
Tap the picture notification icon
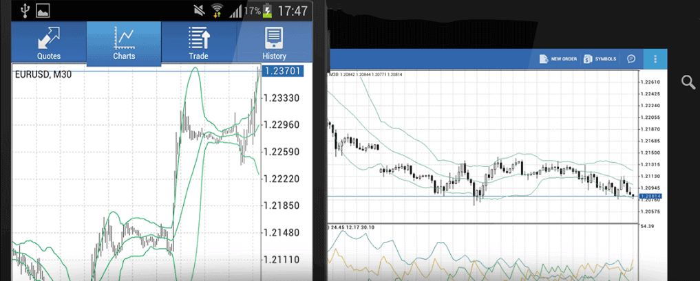[x=43, y=11]
